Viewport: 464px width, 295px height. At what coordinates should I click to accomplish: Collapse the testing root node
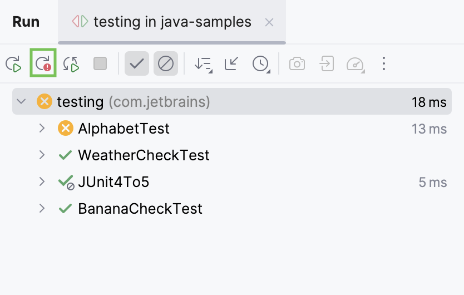pos(22,102)
